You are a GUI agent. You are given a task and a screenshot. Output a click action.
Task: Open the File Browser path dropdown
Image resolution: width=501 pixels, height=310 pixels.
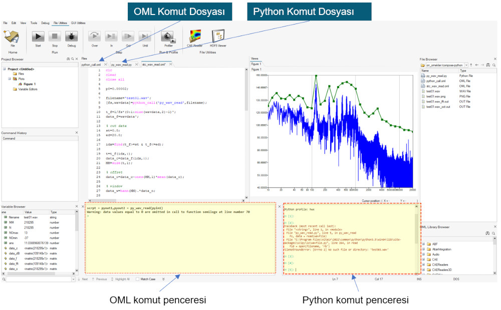[466, 65]
